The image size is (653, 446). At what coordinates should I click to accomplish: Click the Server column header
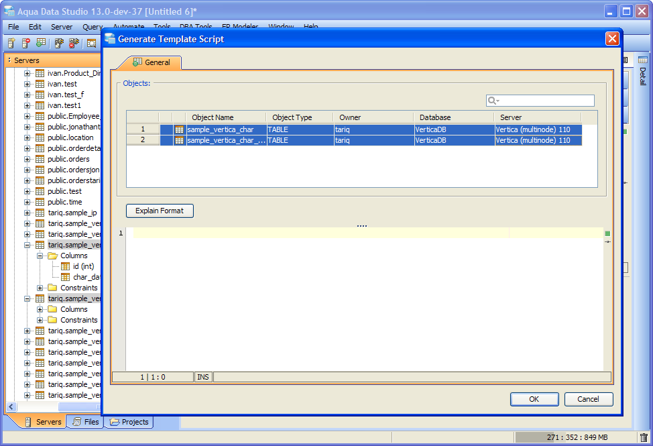pos(537,117)
